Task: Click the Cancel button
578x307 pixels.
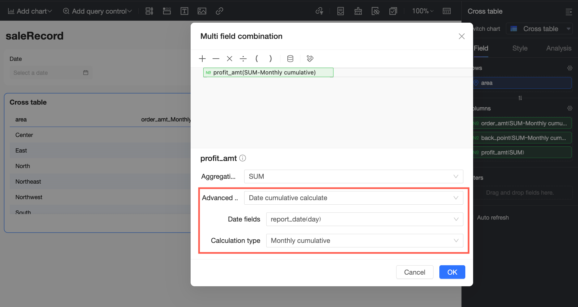Action: (414, 272)
